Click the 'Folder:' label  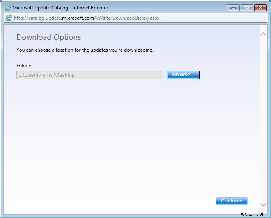point(24,66)
